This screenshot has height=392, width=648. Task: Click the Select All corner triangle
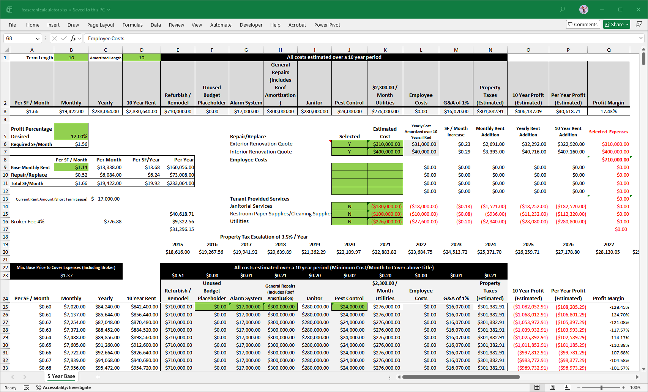pos(6,50)
